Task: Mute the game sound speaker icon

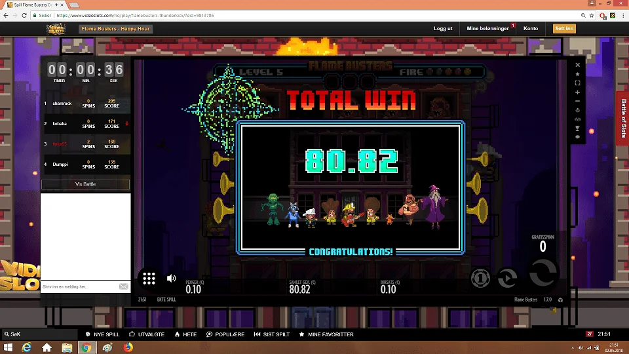Action: [171, 278]
